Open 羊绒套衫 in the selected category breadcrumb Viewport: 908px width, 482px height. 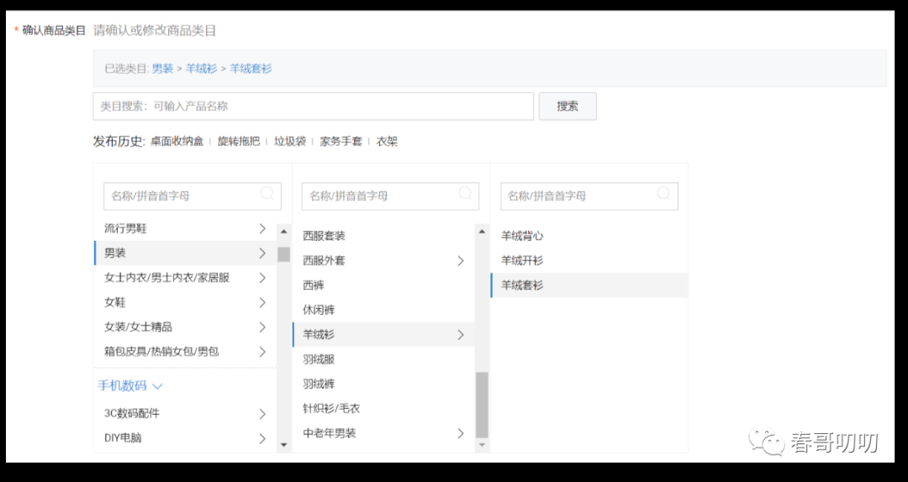click(251, 68)
